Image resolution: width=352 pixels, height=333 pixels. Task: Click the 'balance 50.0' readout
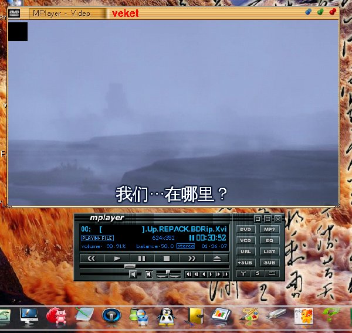[x=155, y=246]
